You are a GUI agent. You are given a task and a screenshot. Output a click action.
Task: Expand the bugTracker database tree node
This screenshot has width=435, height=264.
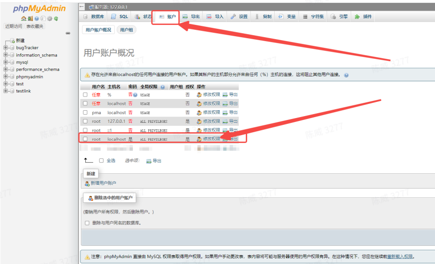(5, 48)
